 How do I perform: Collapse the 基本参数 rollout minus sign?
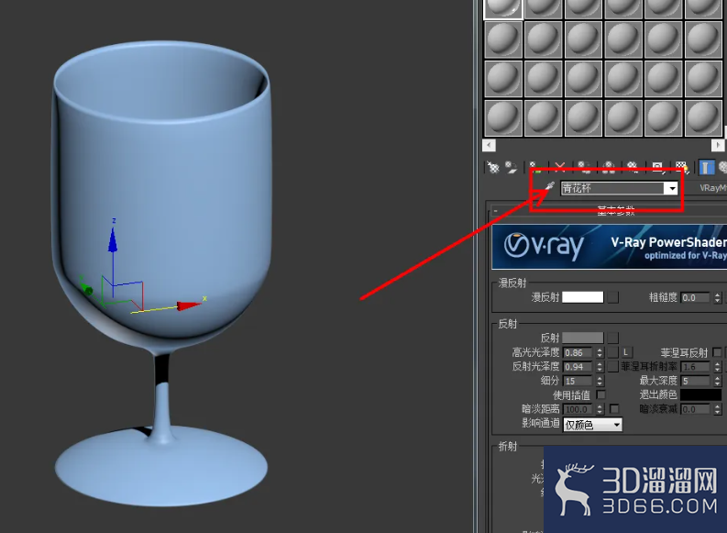point(496,211)
